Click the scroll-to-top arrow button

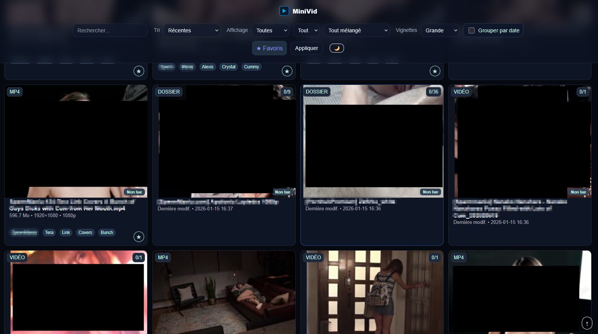point(587,323)
